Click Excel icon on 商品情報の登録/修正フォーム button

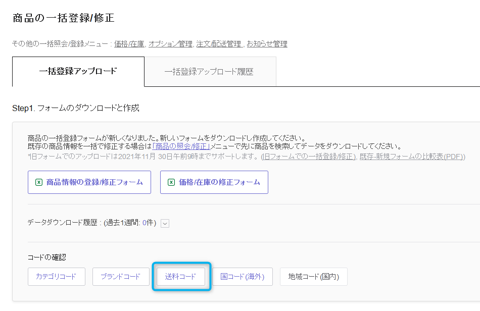pos(39,183)
